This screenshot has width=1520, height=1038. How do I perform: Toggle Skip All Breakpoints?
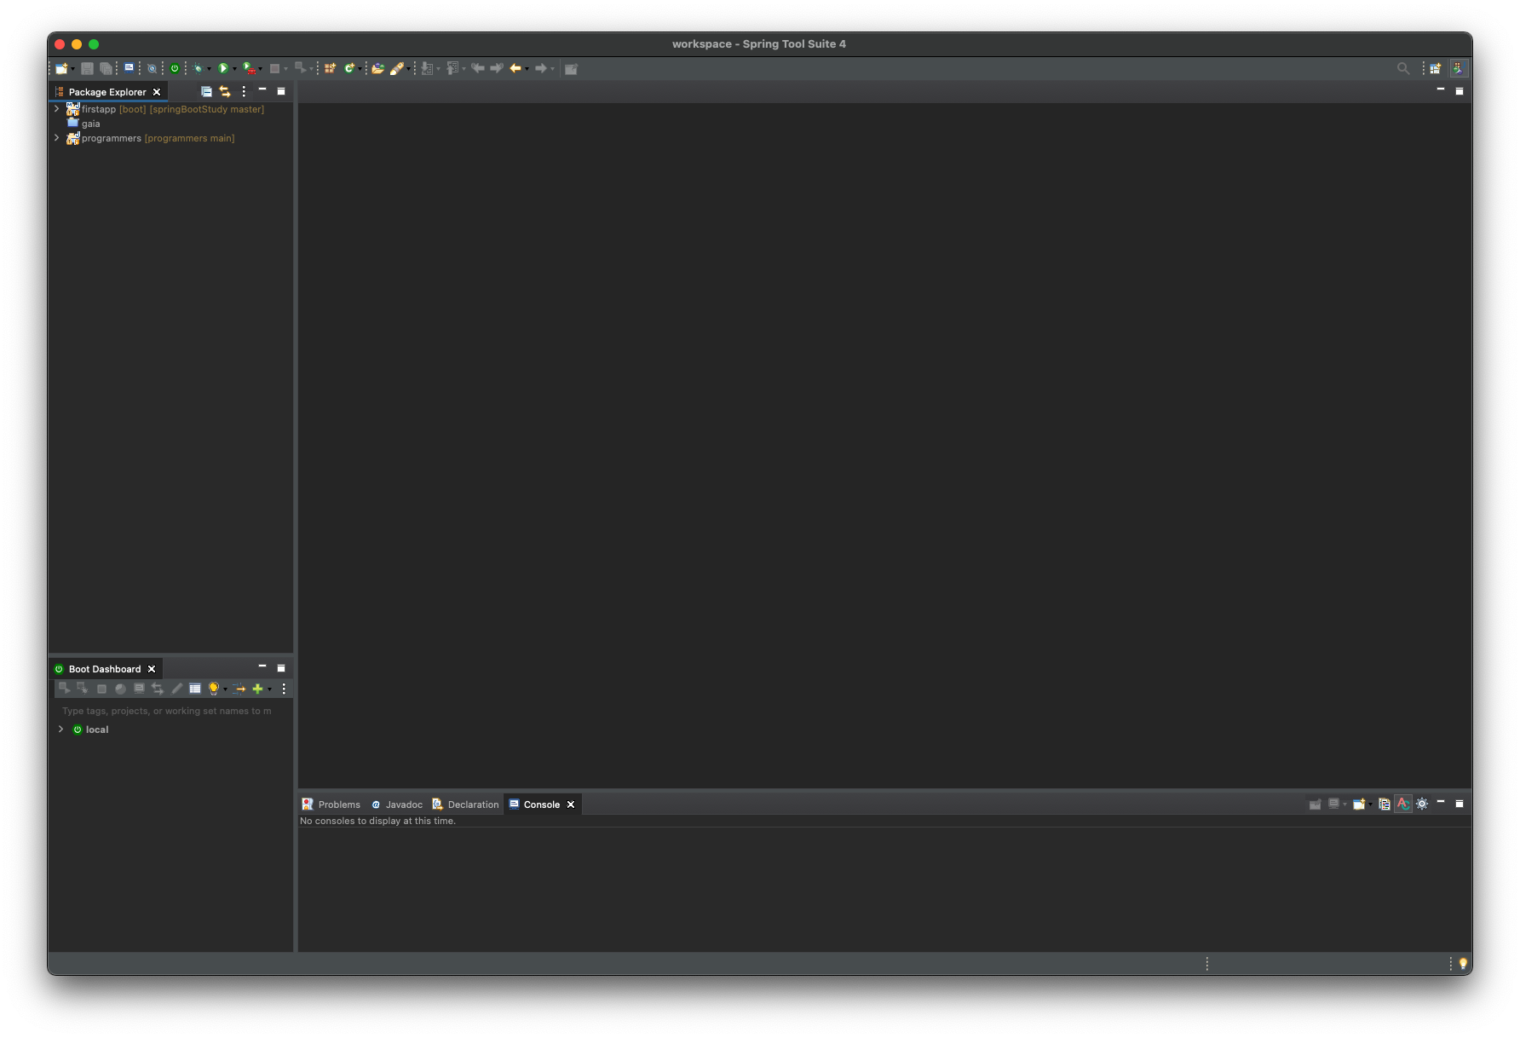[x=152, y=68]
